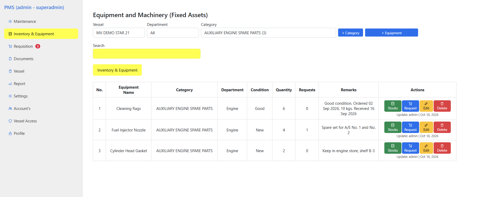Screen dimensions: 483x197
Task: Edit the Fuel Injector Nozzle entry
Action: coord(426,127)
